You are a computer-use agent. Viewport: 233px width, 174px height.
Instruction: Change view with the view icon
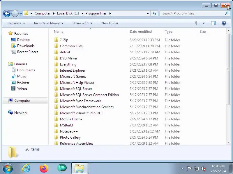click(197, 23)
